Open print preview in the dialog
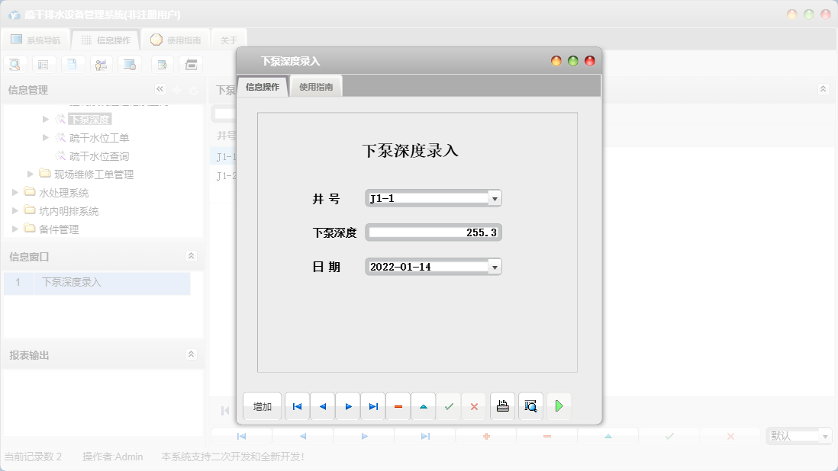 click(x=530, y=406)
